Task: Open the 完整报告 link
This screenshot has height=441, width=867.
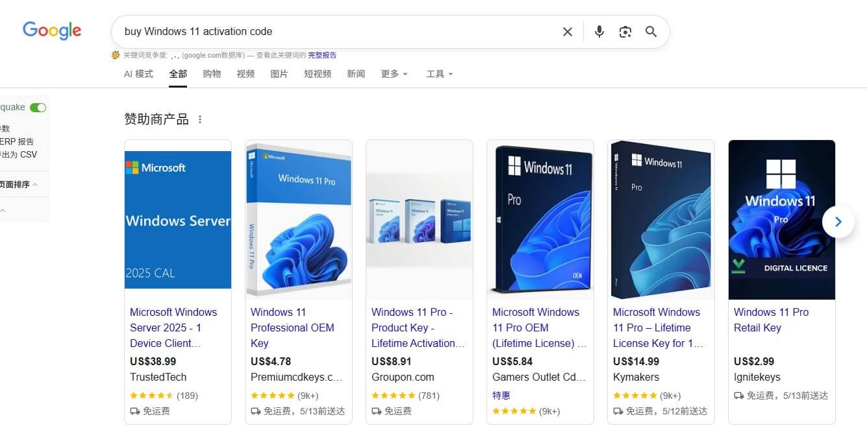Action: 322,56
